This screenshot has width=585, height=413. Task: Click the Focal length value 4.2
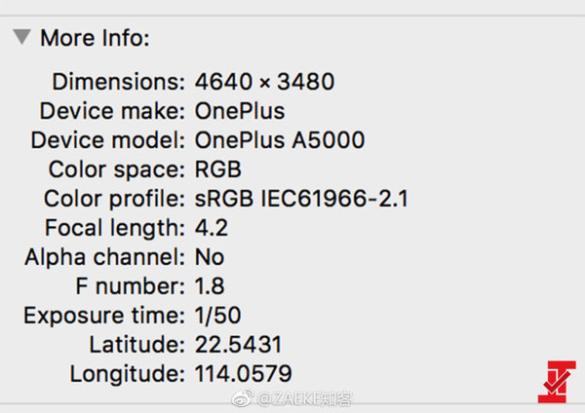212,228
